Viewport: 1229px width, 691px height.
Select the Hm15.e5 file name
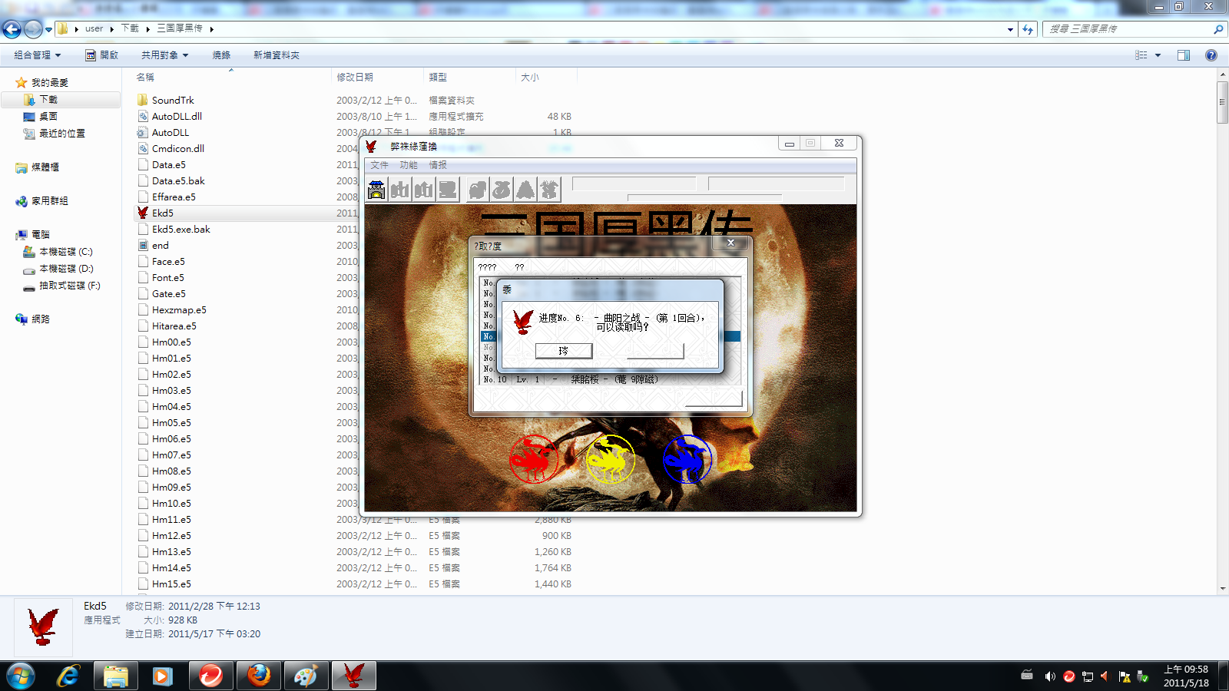(171, 584)
